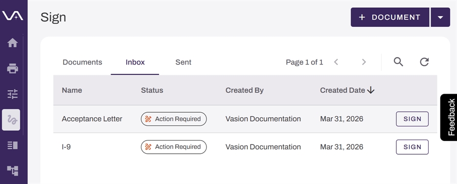This screenshot has width=457, height=184.
Task: Switch to the Documents tab
Action: point(83,62)
